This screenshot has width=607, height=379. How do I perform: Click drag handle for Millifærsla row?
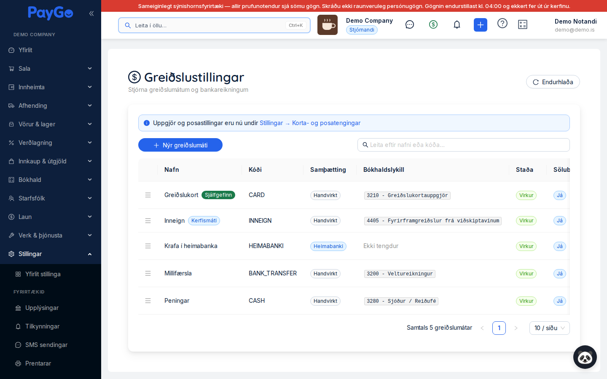pos(148,273)
